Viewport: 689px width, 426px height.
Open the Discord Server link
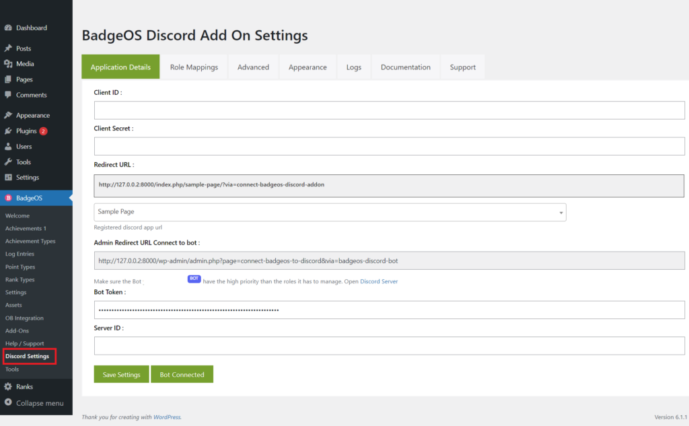tap(379, 281)
